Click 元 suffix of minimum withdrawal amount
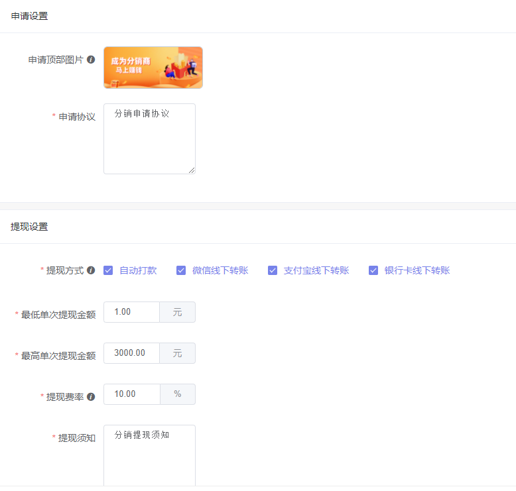Screen dimensions: 516x491 tap(177, 312)
